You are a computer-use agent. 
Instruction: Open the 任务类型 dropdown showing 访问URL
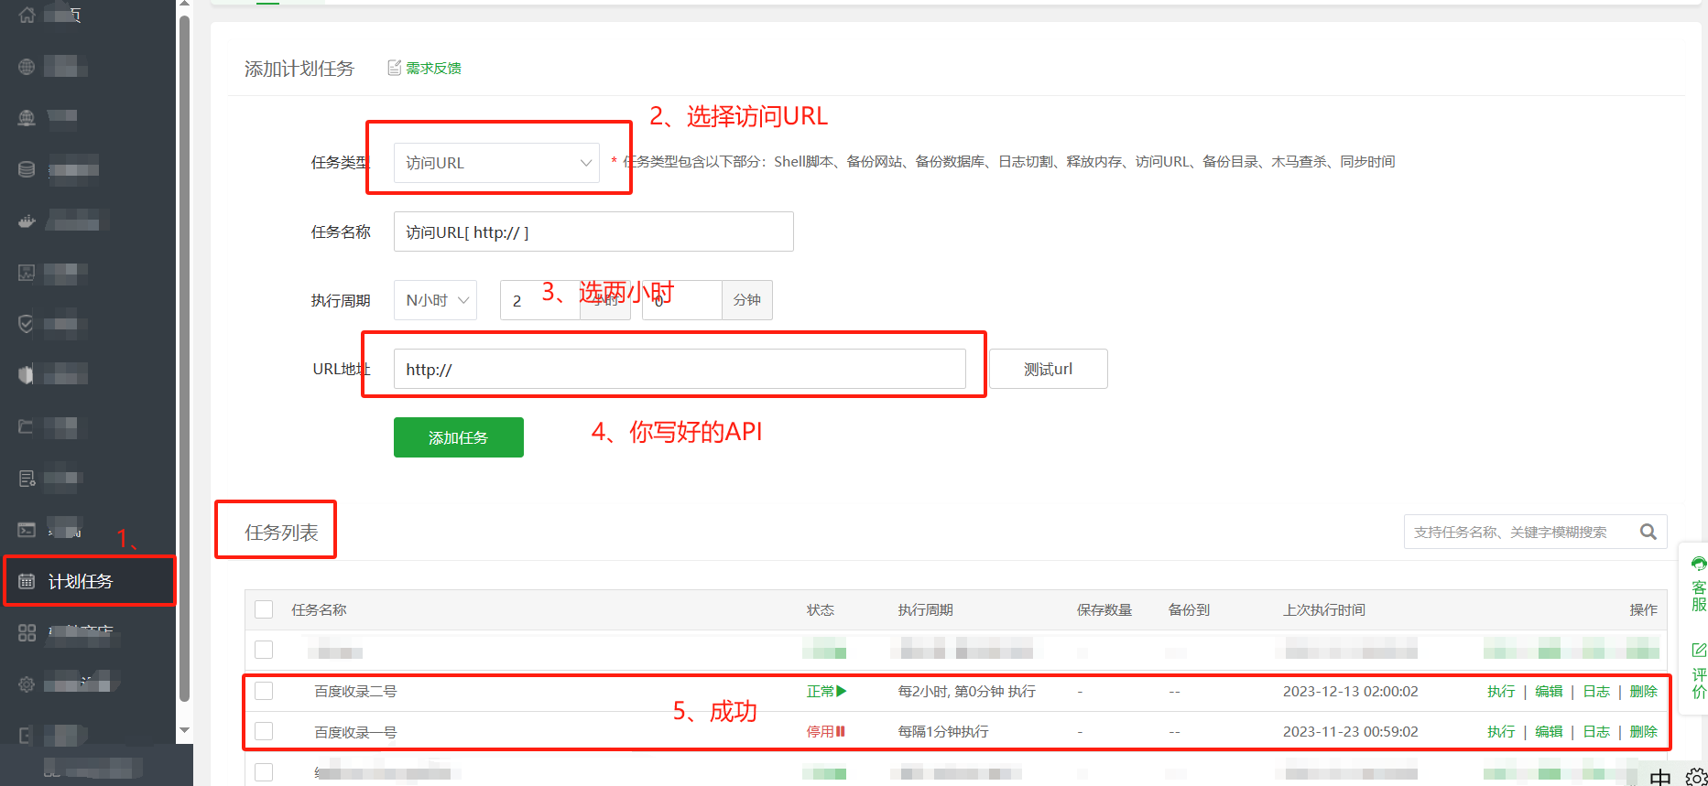(x=496, y=163)
